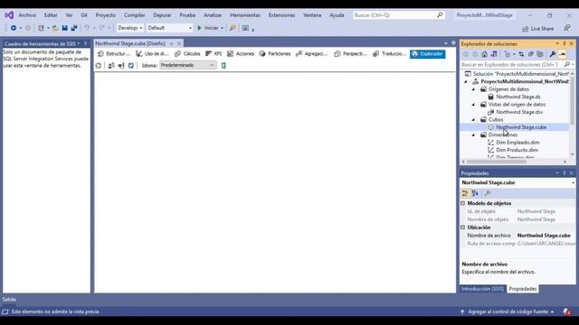
Task: Open the Extensiones menu
Action: (x=281, y=15)
